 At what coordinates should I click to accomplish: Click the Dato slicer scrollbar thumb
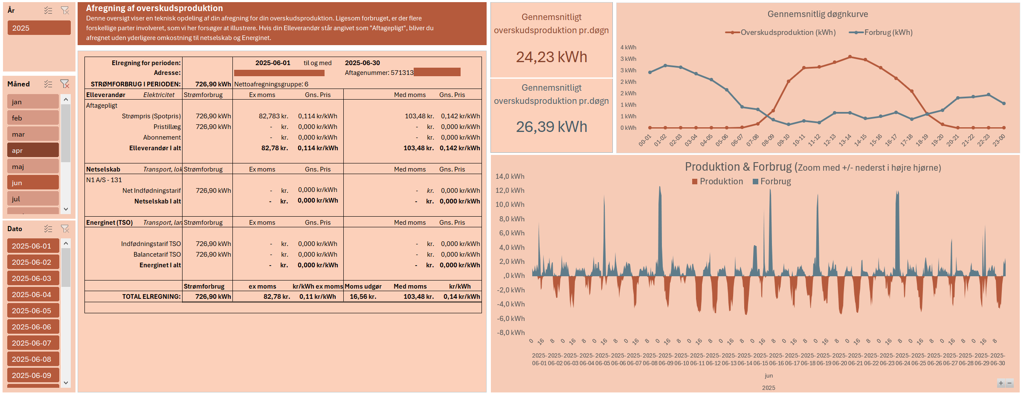pyautogui.click(x=66, y=267)
